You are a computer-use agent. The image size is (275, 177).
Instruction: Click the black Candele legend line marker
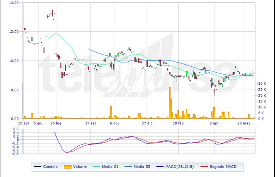tap(38, 166)
